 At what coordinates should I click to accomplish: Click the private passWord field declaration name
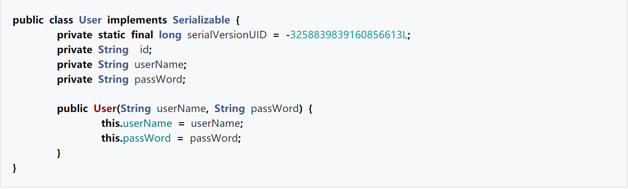(x=159, y=79)
